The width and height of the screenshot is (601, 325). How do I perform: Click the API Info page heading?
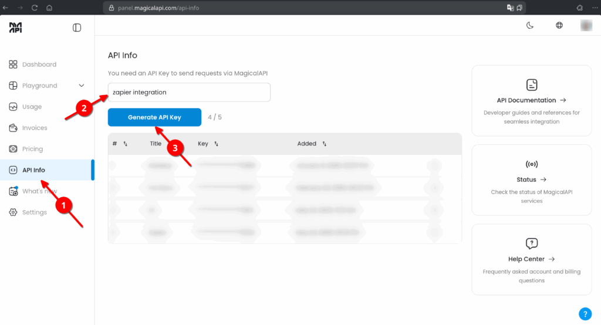tap(122, 55)
